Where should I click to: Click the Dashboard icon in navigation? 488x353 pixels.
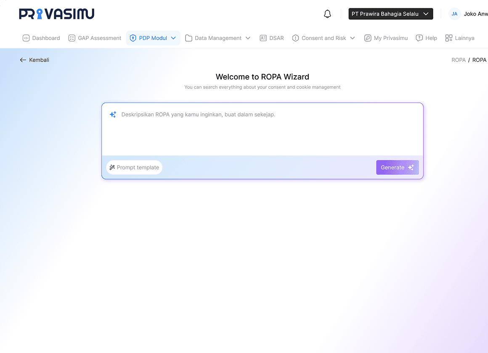(26, 38)
